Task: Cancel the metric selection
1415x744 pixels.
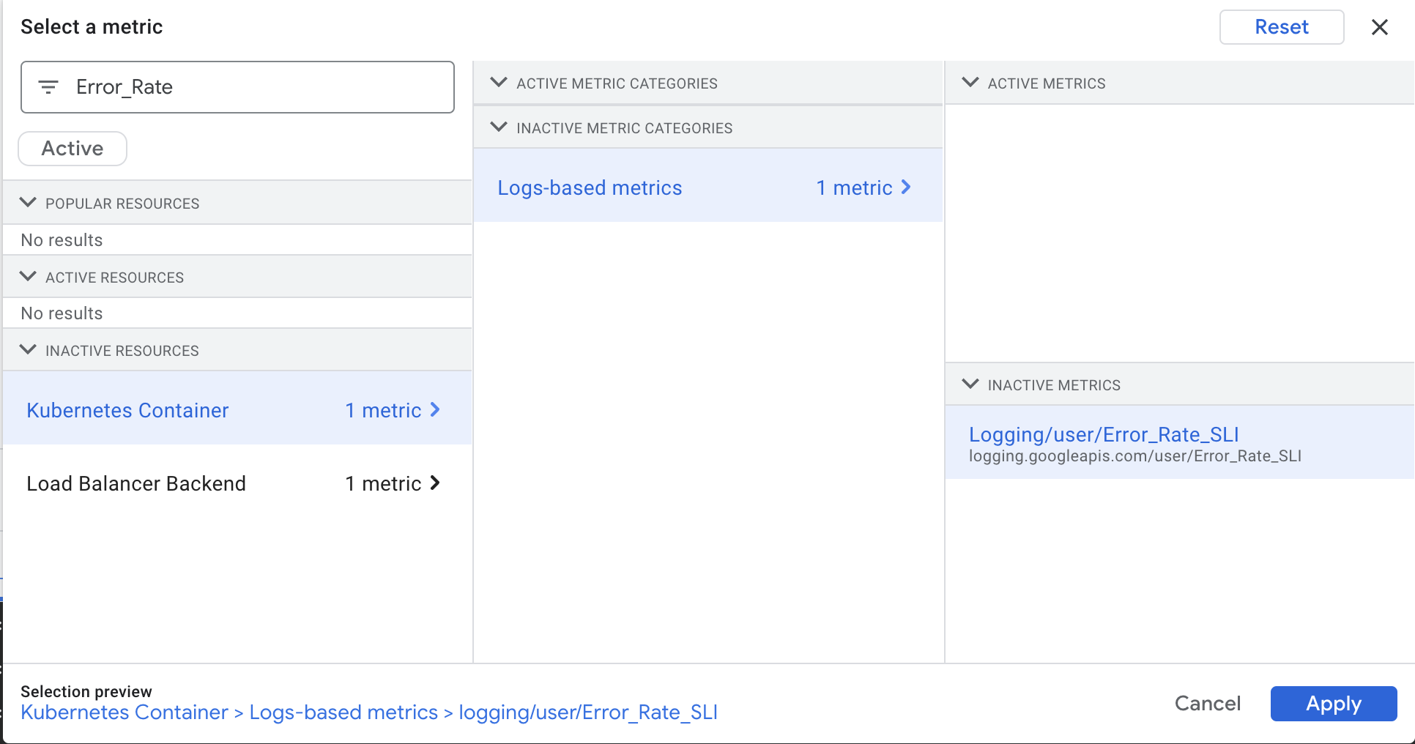Action: pos(1207,704)
